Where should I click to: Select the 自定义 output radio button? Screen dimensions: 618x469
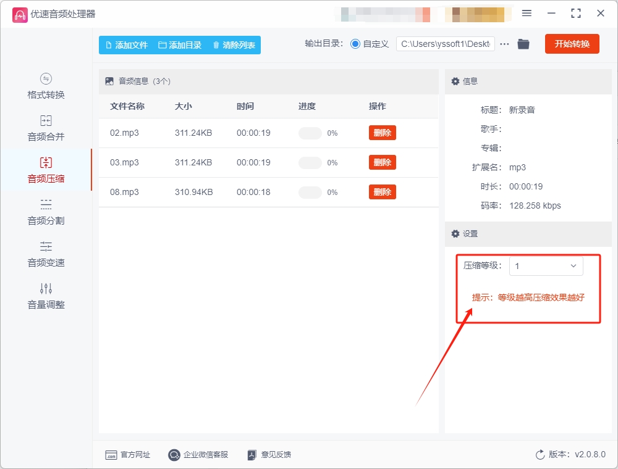355,44
